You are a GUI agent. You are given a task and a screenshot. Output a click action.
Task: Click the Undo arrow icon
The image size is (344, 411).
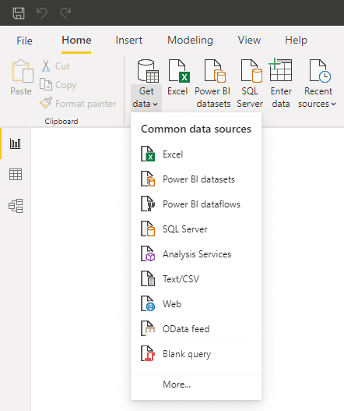(42, 13)
